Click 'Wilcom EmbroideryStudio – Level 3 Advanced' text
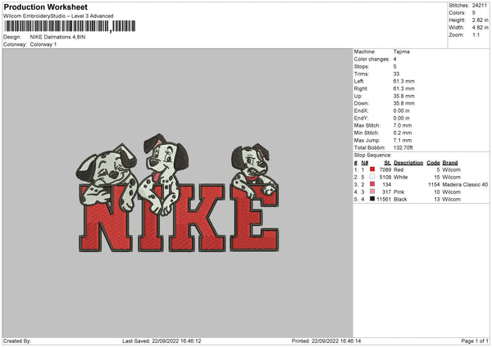This screenshot has width=492, height=347. coord(58,16)
